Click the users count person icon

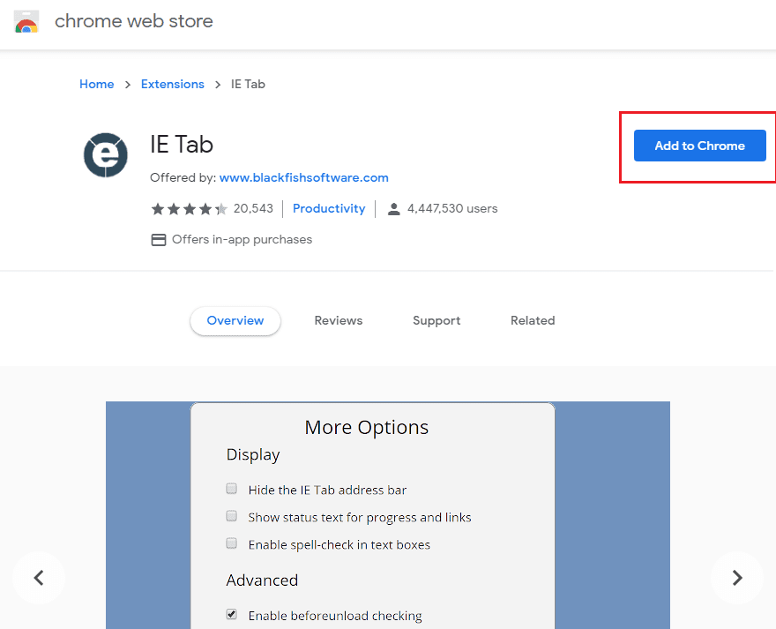click(393, 208)
